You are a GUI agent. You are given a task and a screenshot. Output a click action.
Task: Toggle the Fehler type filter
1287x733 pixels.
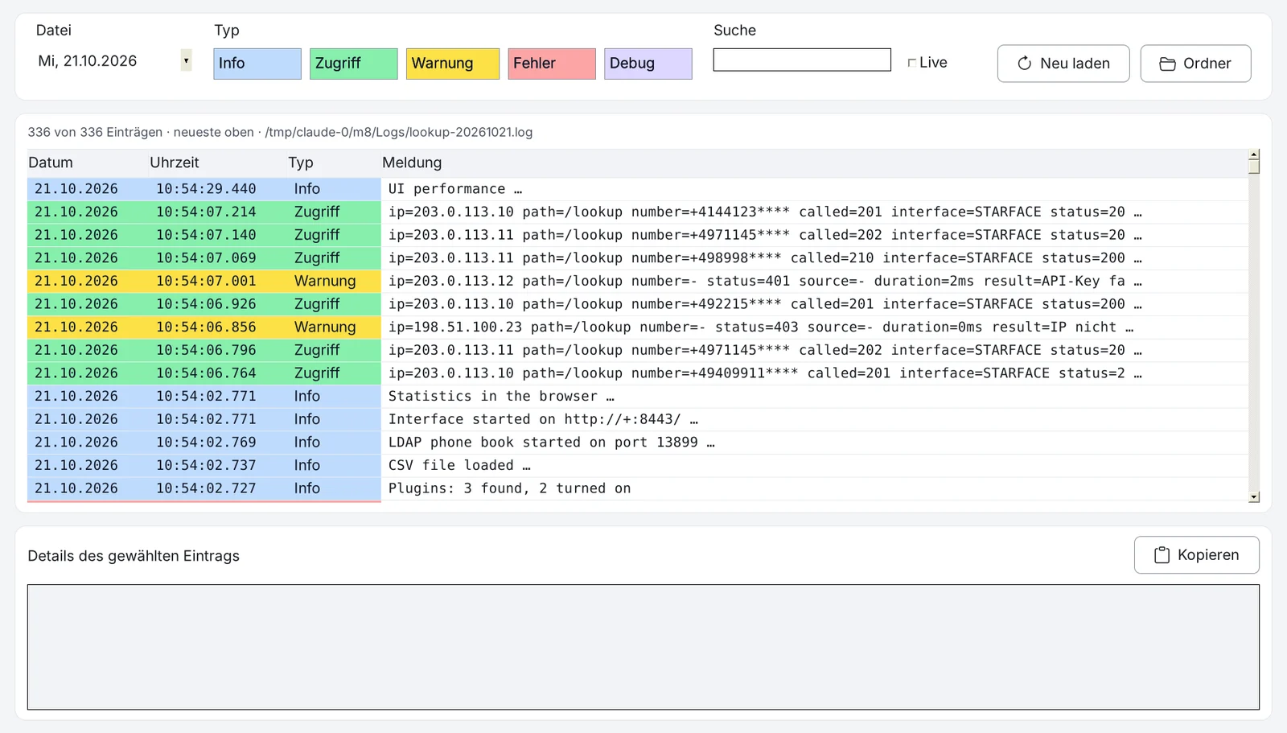(x=552, y=64)
